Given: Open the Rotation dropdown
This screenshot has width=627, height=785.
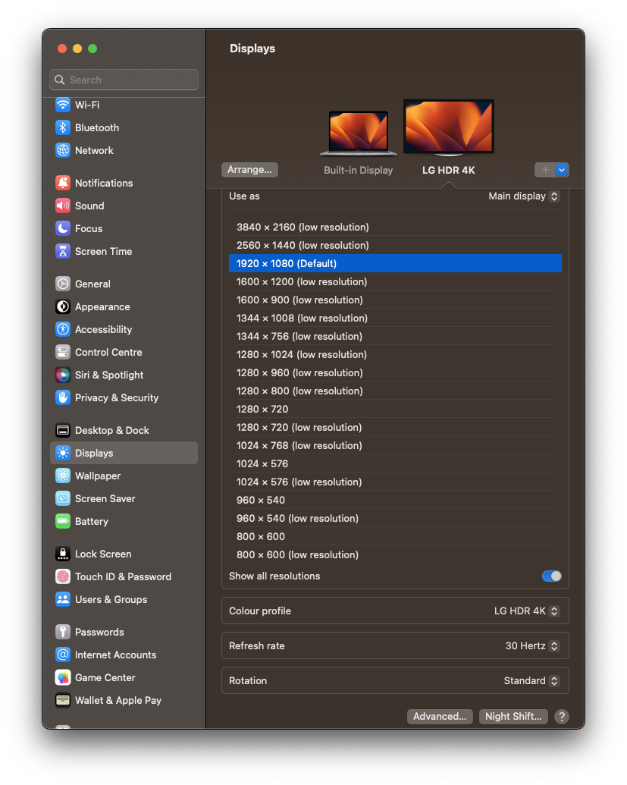Looking at the screenshot, I should [x=553, y=680].
